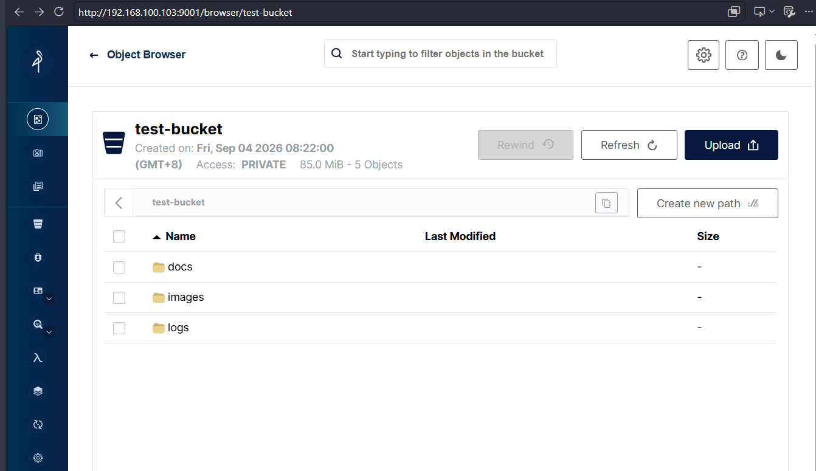Screen dimensions: 816x471
Task: Check the box for the docs folder
Action: point(119,267)
